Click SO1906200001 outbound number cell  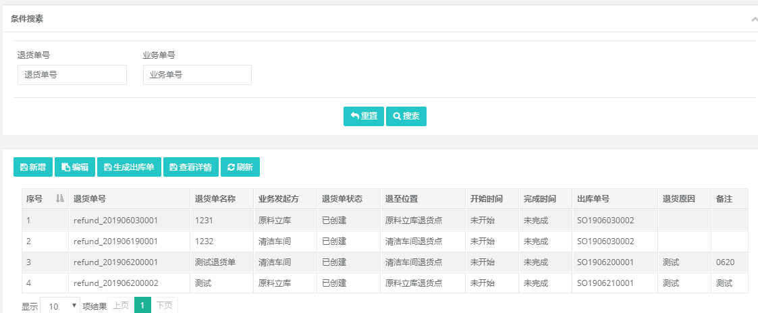coord(615,262)
